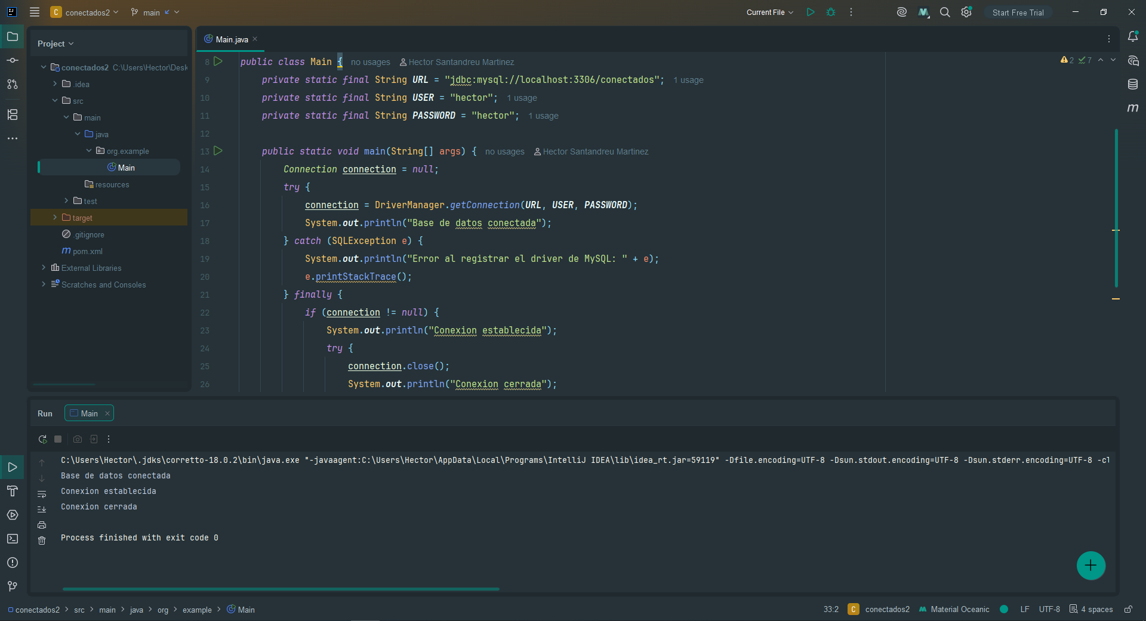Open conectados2 project dropdown
Viewport: 1146px width, 621px height.
click(x=85, y=12)
